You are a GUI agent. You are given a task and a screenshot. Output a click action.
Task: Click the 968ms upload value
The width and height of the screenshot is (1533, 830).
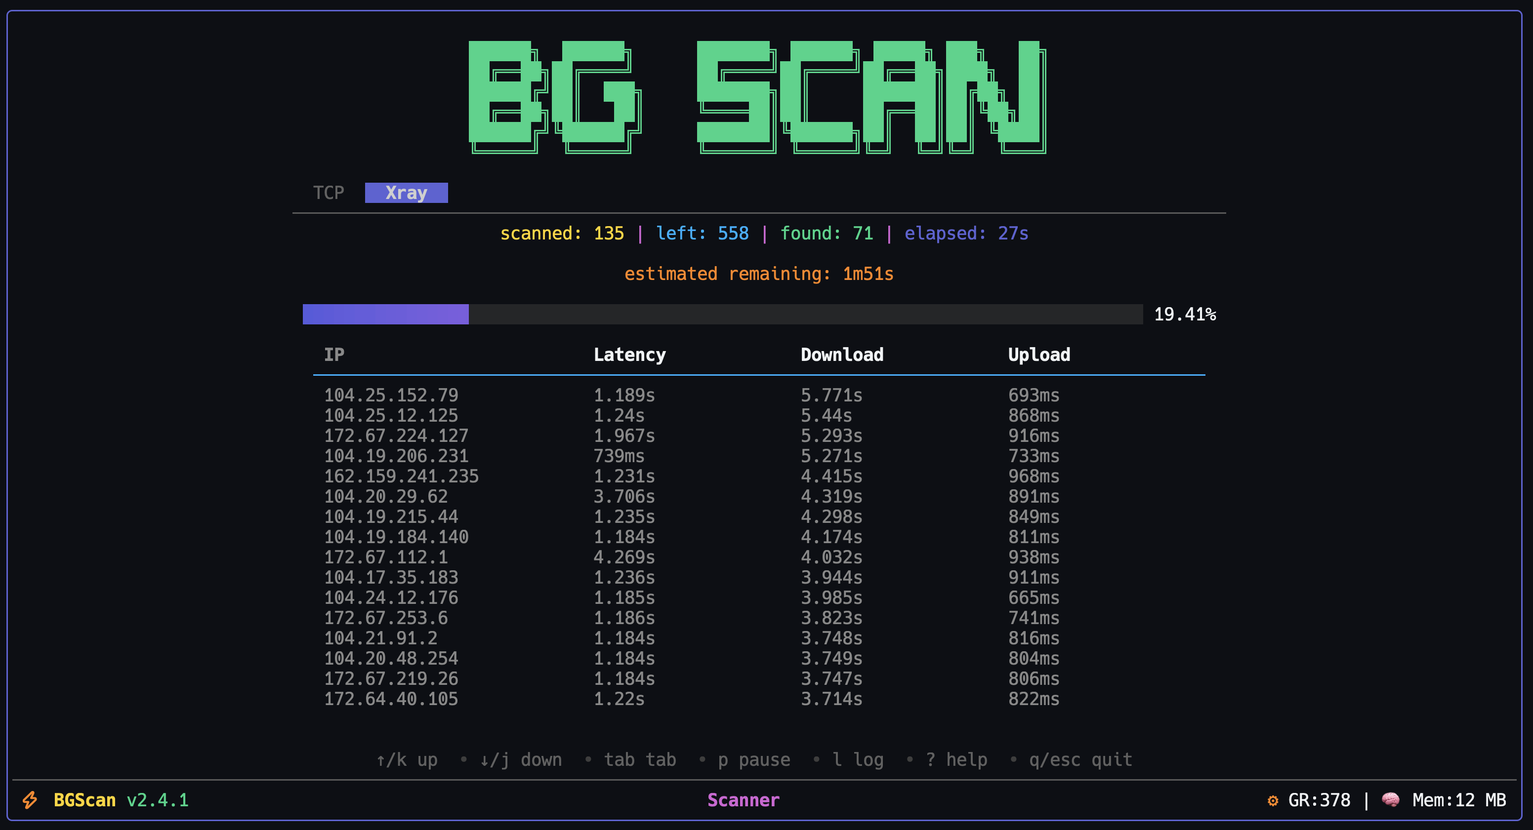coord(1034,475)
